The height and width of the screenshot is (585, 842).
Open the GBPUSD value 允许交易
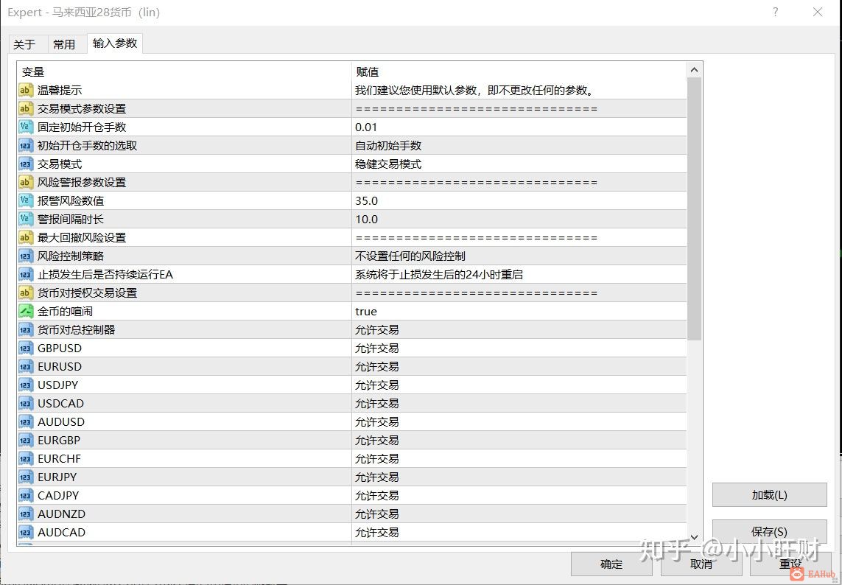click(x=377, y=348)
